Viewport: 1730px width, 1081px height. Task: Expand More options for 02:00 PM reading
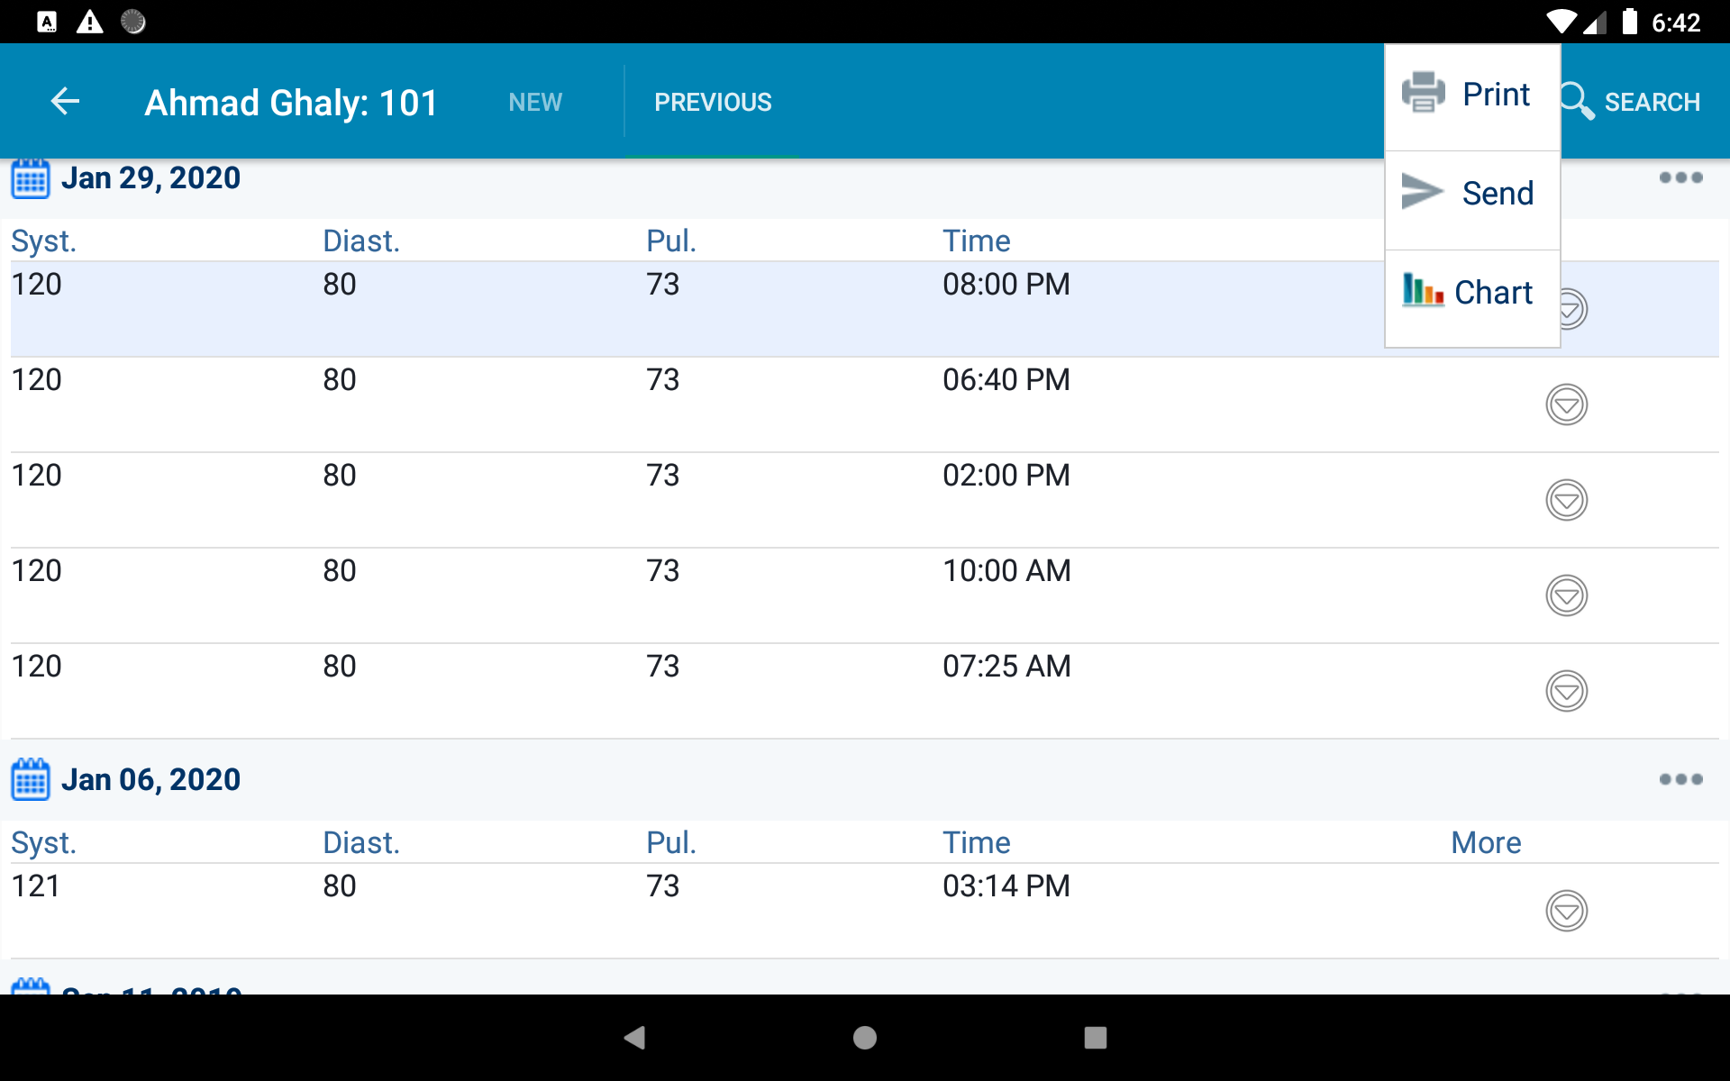pos(1566,500)
